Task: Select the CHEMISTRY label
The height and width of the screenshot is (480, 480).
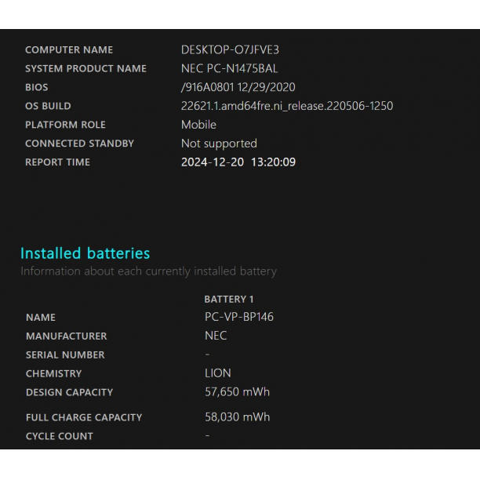Action: click(54, 373)
